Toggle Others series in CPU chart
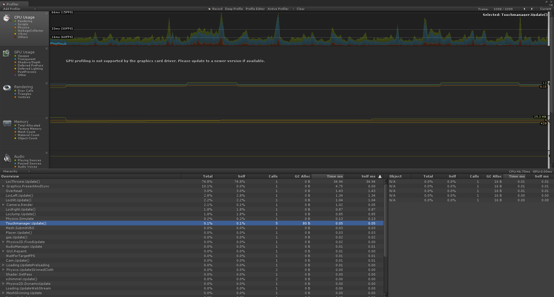This screenshot has width=554, height=297. (x=15, y=37)
